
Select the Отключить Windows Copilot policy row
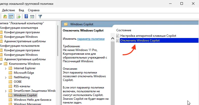click(x=159, y=40)
